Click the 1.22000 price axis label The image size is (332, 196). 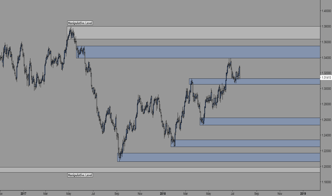click(326, 151)
